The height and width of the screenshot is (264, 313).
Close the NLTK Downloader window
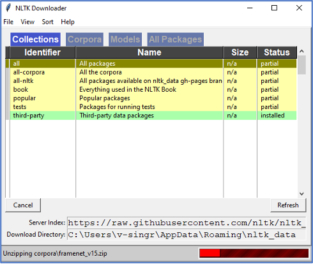tap(299, 8)
